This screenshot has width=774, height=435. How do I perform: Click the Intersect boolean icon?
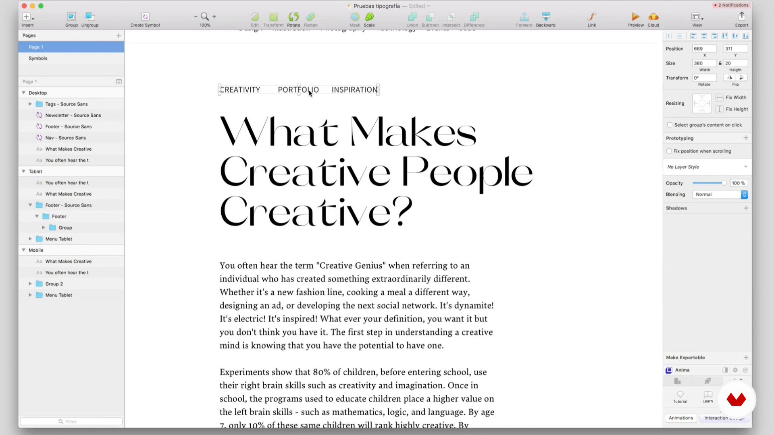(x=451, y=17)
